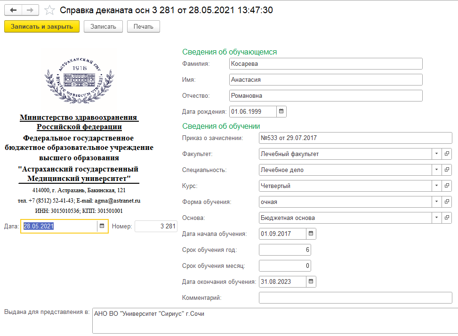Expand the Факультет dropdown list
458x336 pixels.
click(x=437, y=154)
